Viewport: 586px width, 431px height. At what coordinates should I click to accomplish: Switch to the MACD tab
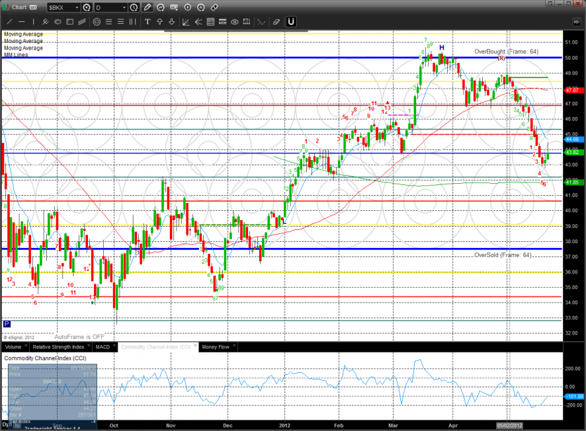click(x=103, y=346)
